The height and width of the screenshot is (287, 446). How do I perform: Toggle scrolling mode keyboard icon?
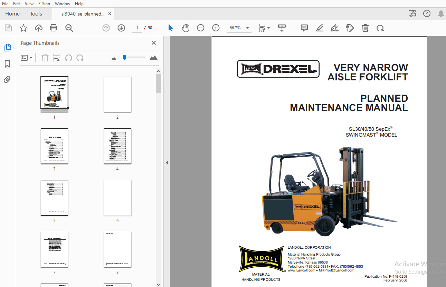[x=282, y=28]
